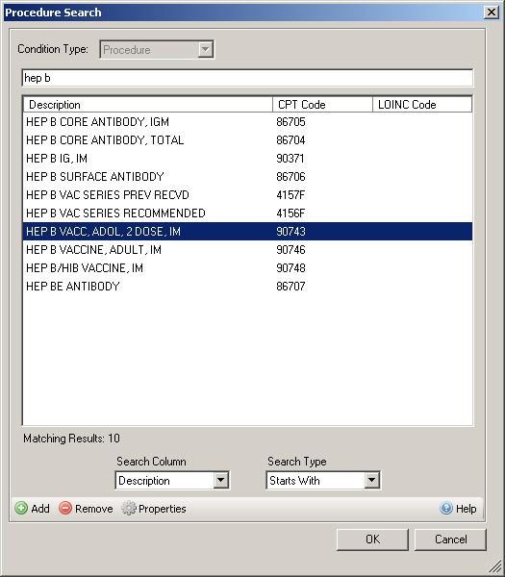Sort by the Description column header
The image size is (505, 577).
coord(148,105)
